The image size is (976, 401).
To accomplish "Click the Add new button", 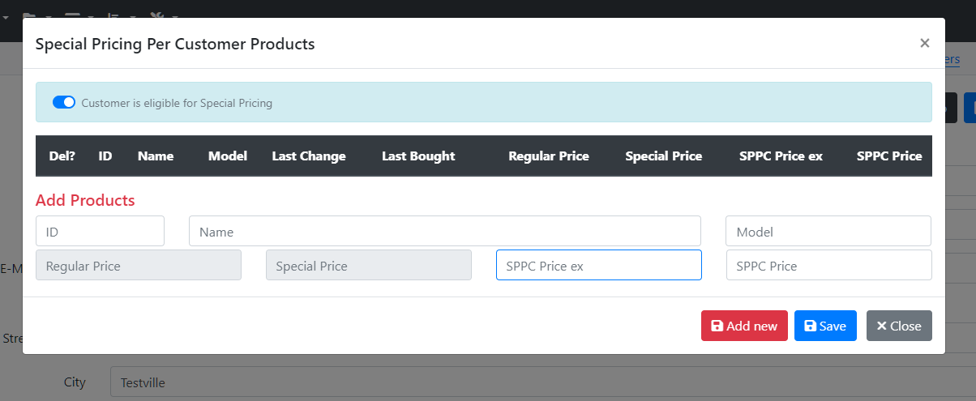I will 744,326.
